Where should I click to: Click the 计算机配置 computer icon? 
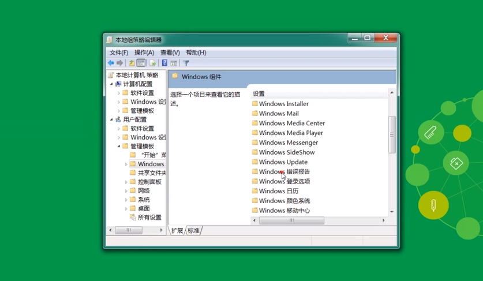coord(118,84)
